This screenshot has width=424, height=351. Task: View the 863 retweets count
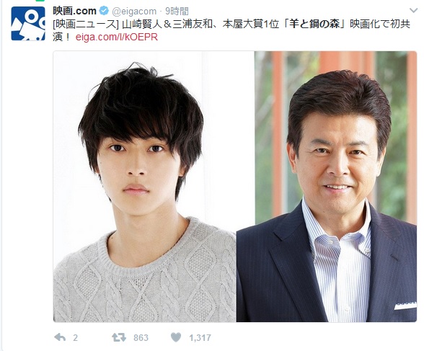pyautogui.click(x=141, y=337)
